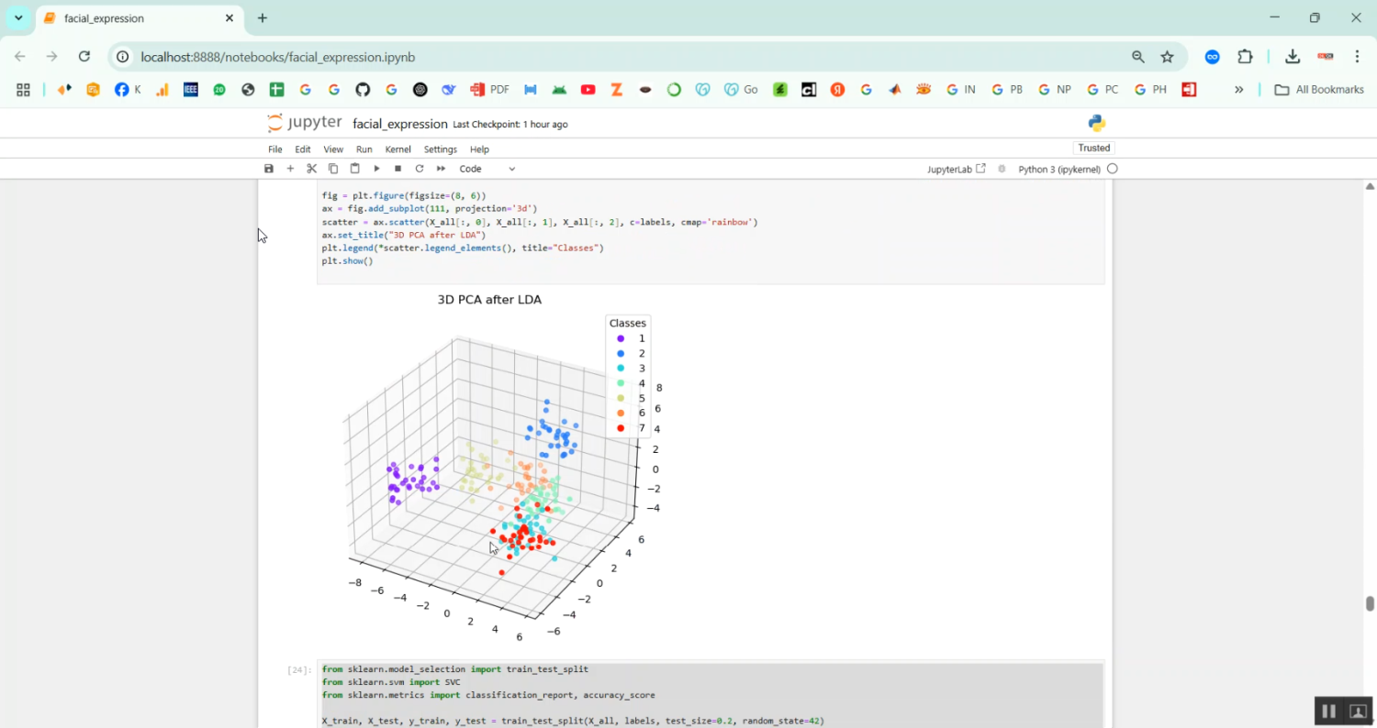This screenshot has height=728, width=1377.
Task: Click the vertical page scrollbar thumb
Action: pyautogui.click(x=1370, y=603)
